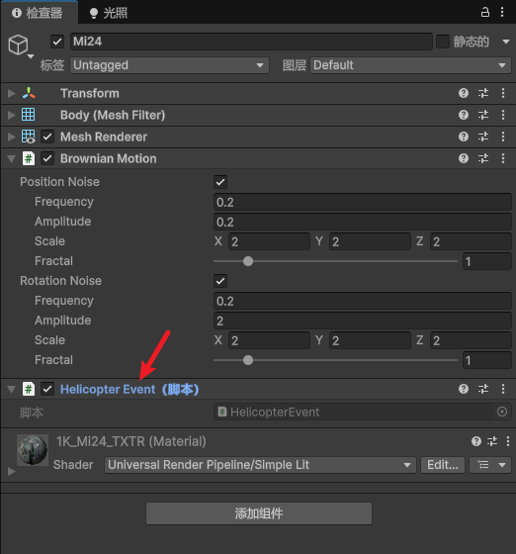Toggle the Position Noise checkbox

point(220,182)
